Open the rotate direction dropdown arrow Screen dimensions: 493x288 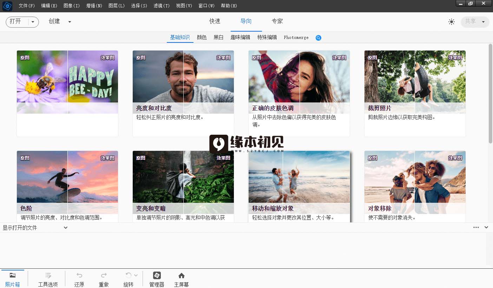[x=136, y=275]
